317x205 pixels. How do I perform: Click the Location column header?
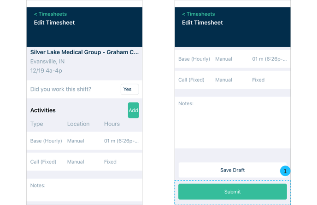tap(78, 124)
